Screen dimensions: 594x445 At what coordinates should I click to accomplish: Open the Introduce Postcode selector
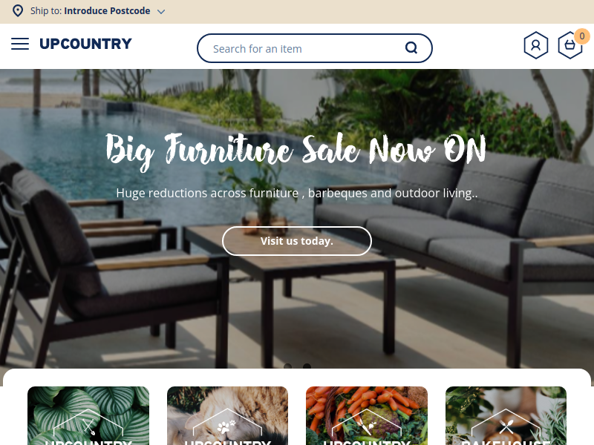[107, 11]
